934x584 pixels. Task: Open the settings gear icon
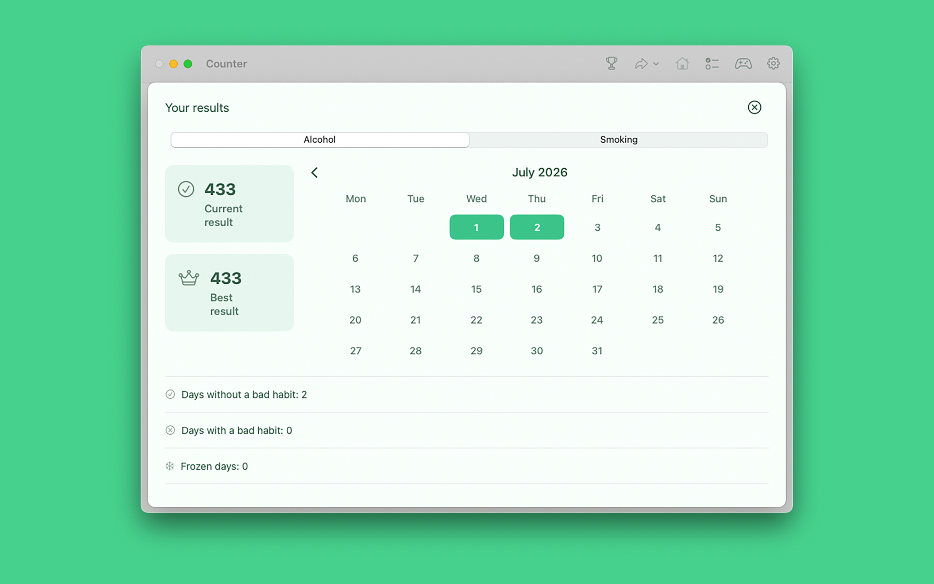[773, 64]
